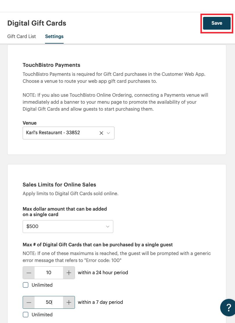Switch to the Gift Card List tab

[21, 36]
